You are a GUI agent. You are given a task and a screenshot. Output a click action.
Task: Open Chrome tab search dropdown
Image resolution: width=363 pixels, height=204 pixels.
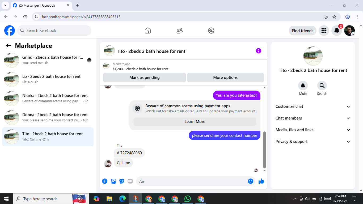[x=5, y=5]
